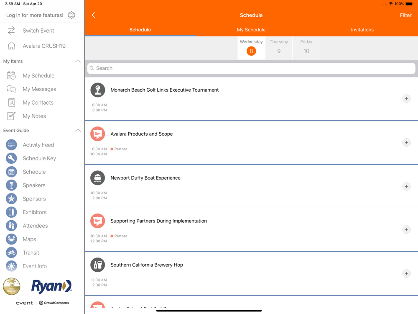Tap Supporting Partners During Implementation presentation icon
The image size is (418, 314).
coord(98,221)
